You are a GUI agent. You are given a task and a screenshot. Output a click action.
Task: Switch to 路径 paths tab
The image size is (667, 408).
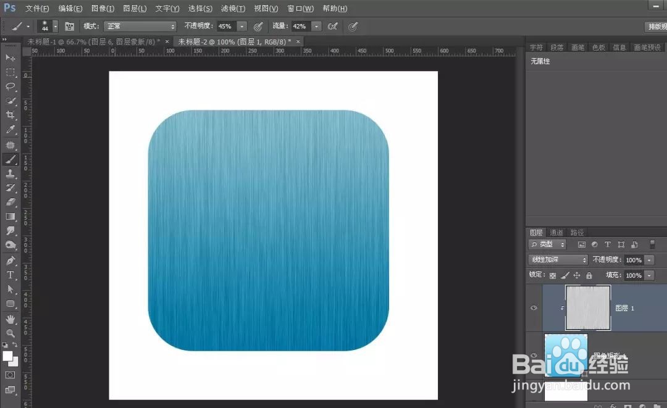pos(577,233)
